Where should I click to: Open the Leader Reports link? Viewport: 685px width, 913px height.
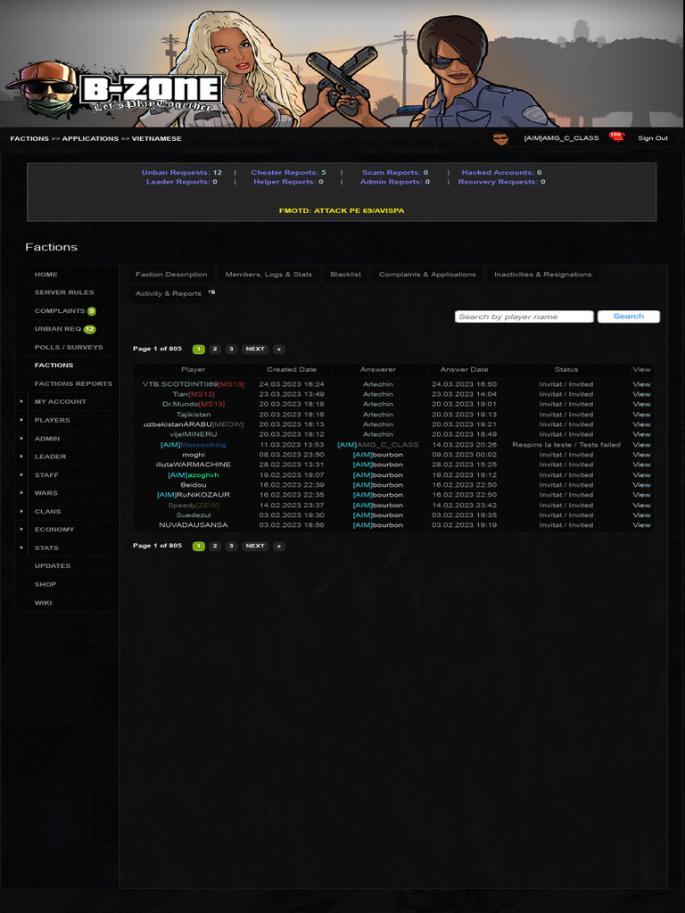tap(182, 182)
